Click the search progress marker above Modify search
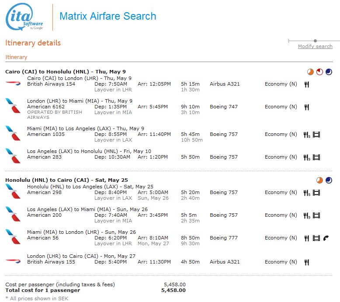 pos(315,41)
